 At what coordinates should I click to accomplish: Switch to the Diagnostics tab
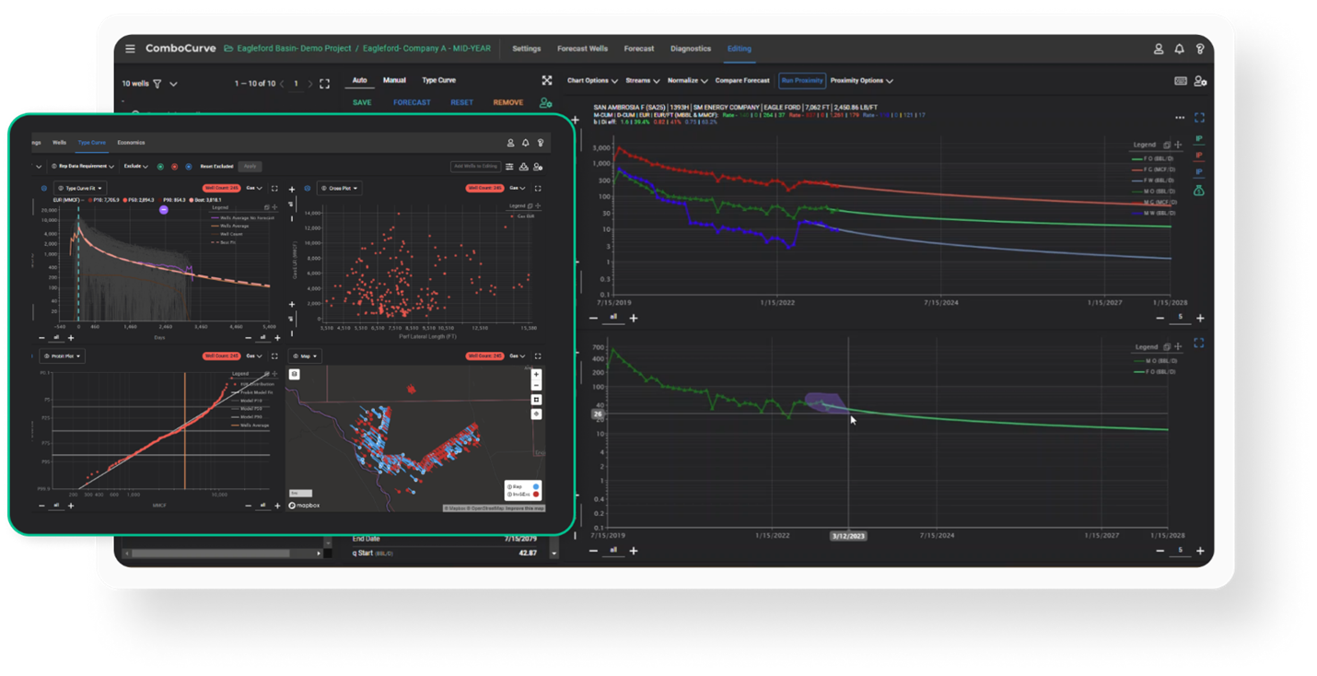[691, 49]
